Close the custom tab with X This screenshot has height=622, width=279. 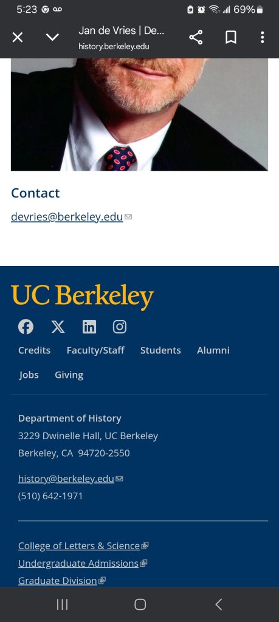(x=18, y=37)
